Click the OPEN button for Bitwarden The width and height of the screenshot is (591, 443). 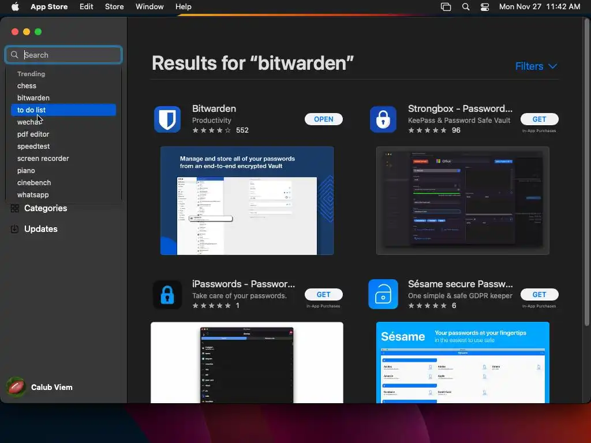(x=323, y=119)
